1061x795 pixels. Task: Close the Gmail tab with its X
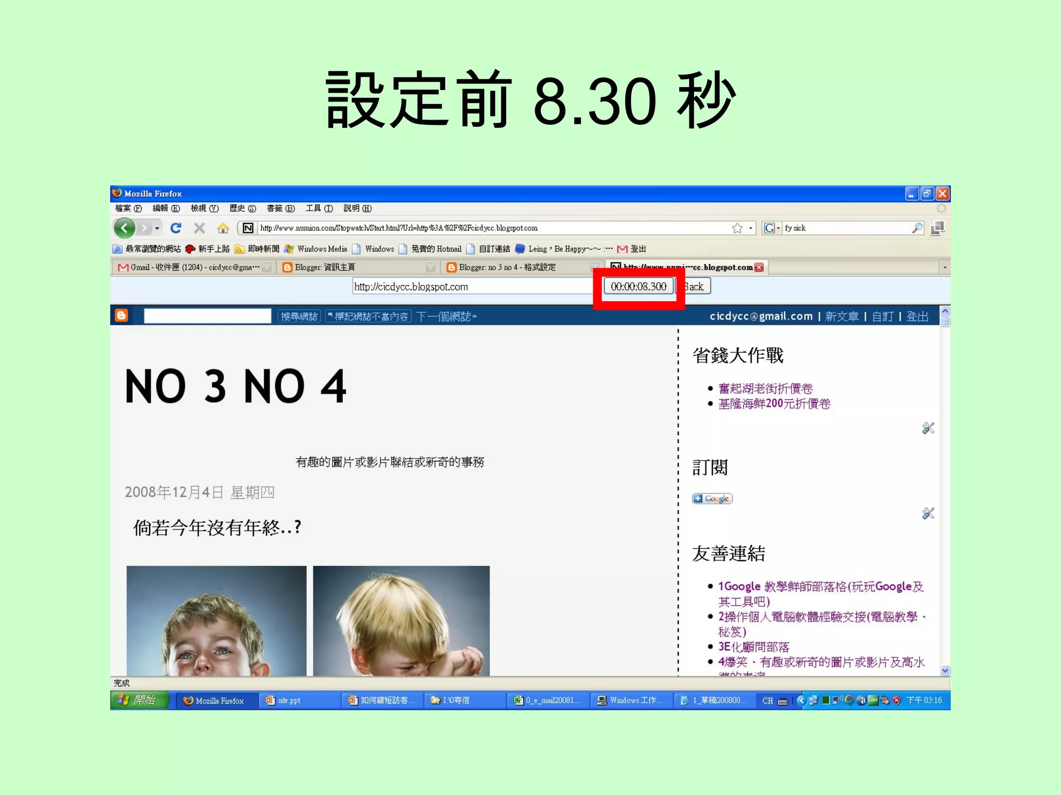tap(266, 267)
